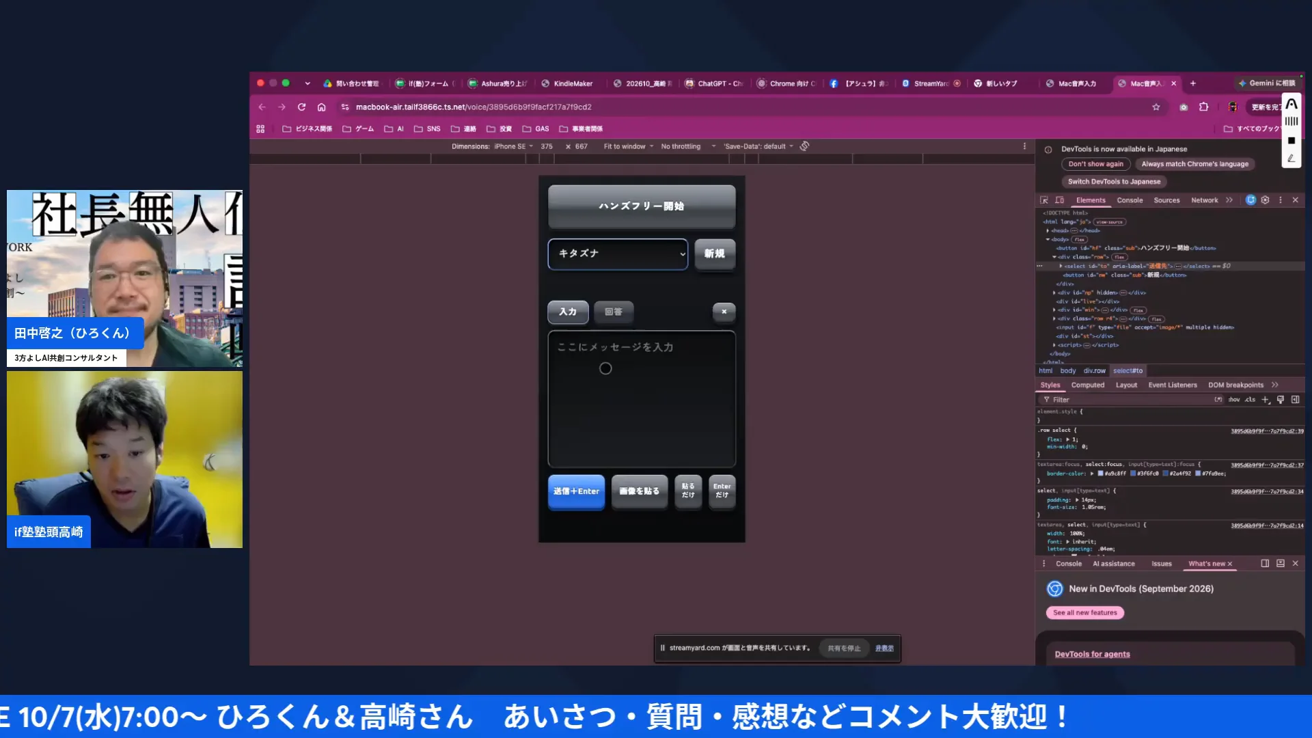Rotate the device viewport orientation
Image resolution: width=1312 pixels, height=738 pixels.
pyautogui.click(x=804, y=146)
